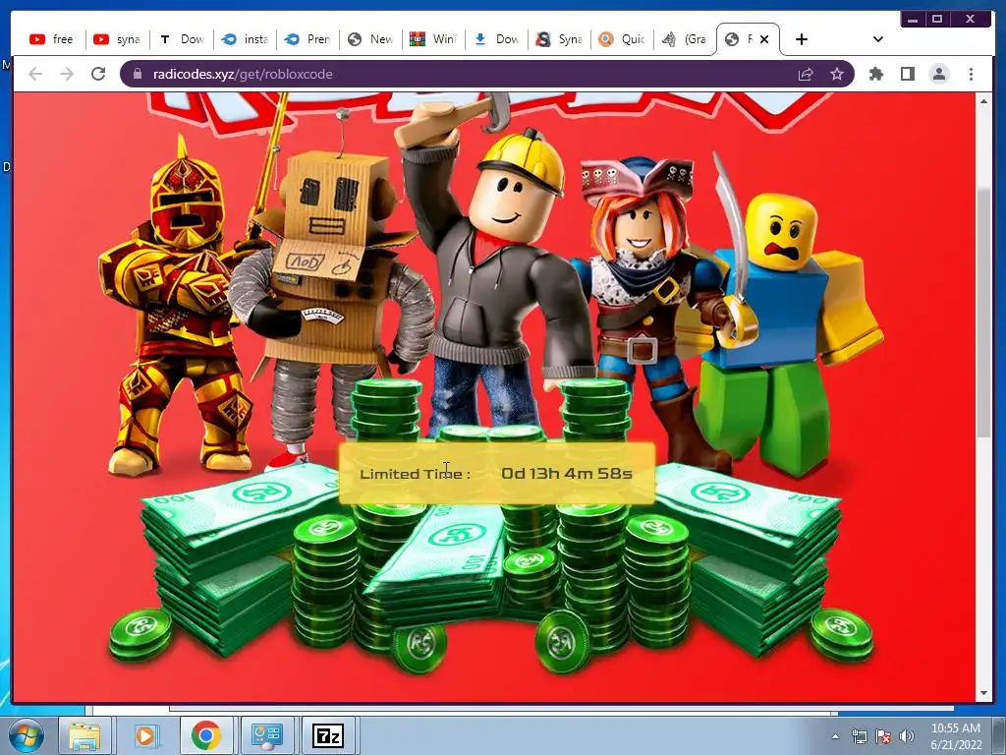Maximize the browser window
The height and width of the screenshot is (755, 1006).
pos(936,20)
